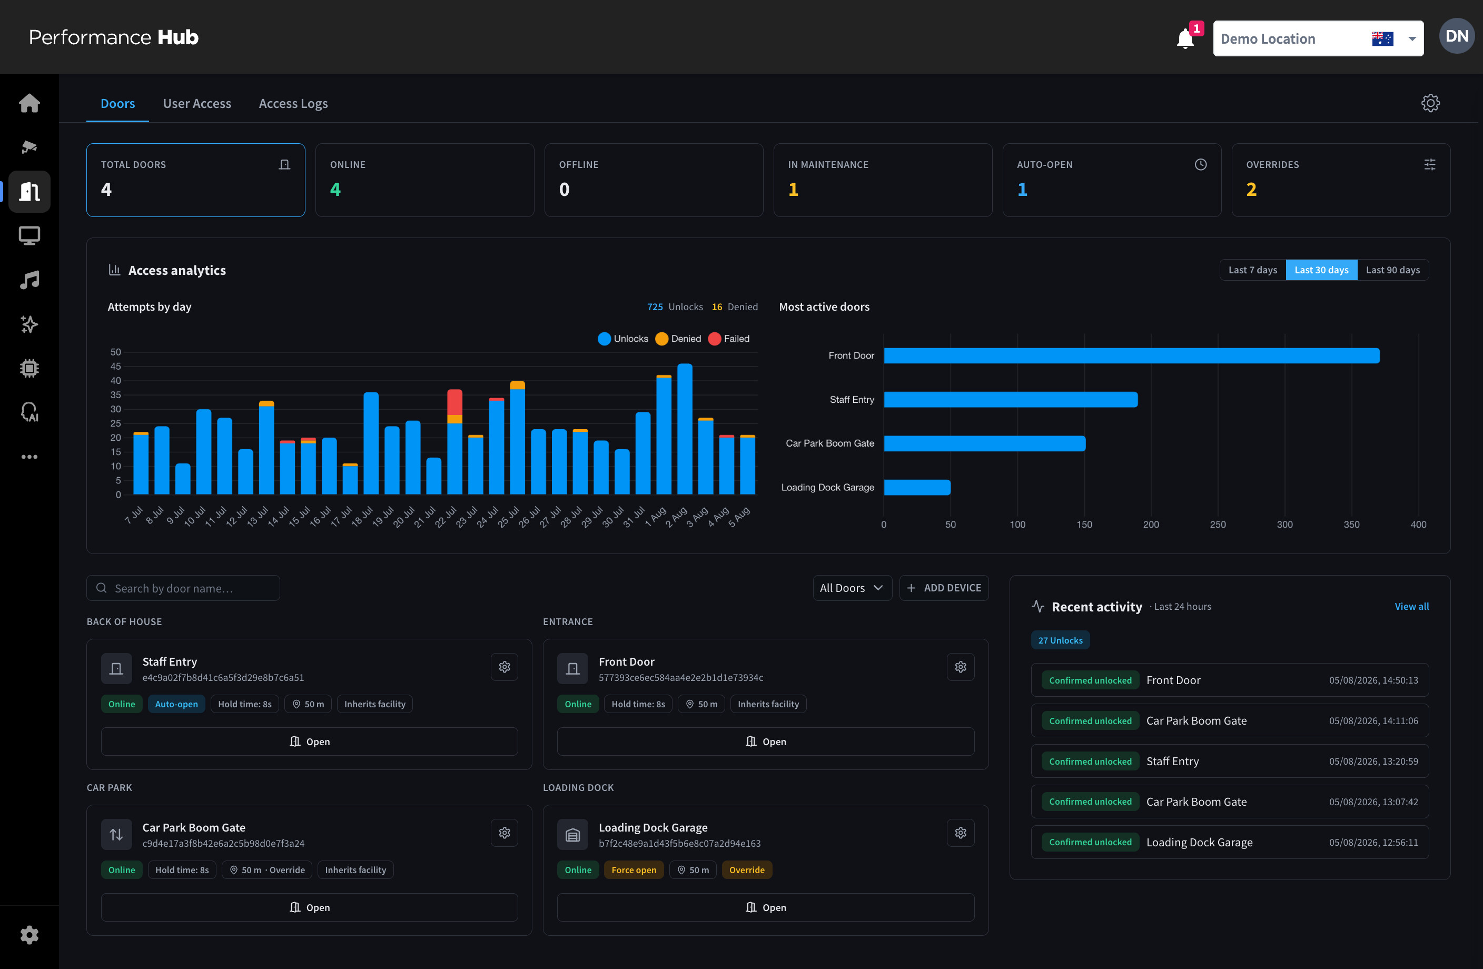This screenshot has width=1483, height=969.
Task: Focus the door name search field
Action: pyautogui.click(x=183, y=588)
